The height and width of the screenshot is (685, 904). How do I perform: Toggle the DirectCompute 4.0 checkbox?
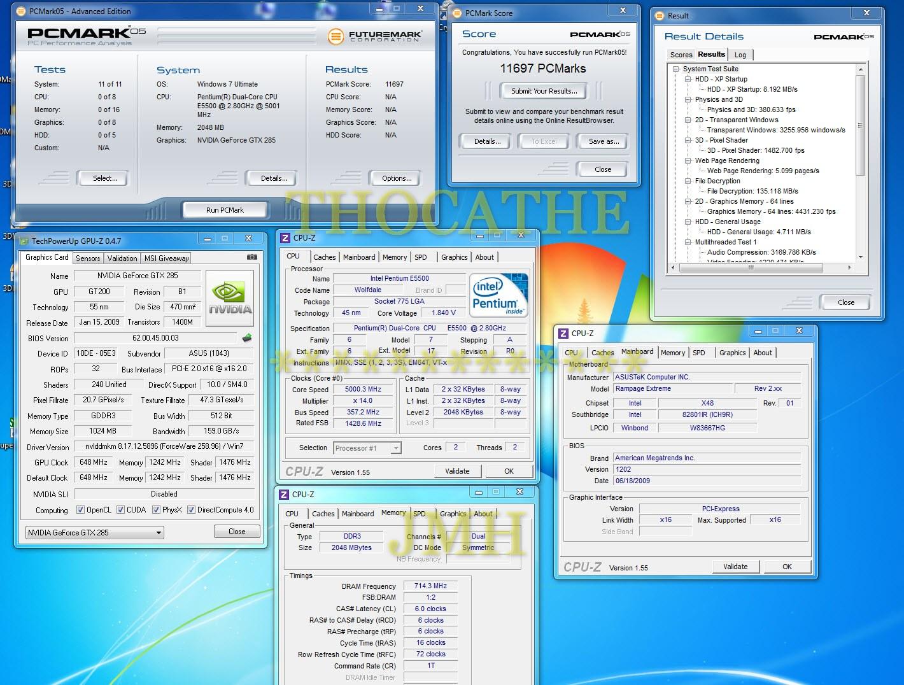(191, 510)
